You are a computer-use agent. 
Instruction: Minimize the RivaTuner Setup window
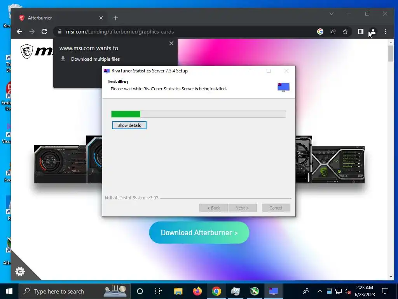tap(251, 71)
